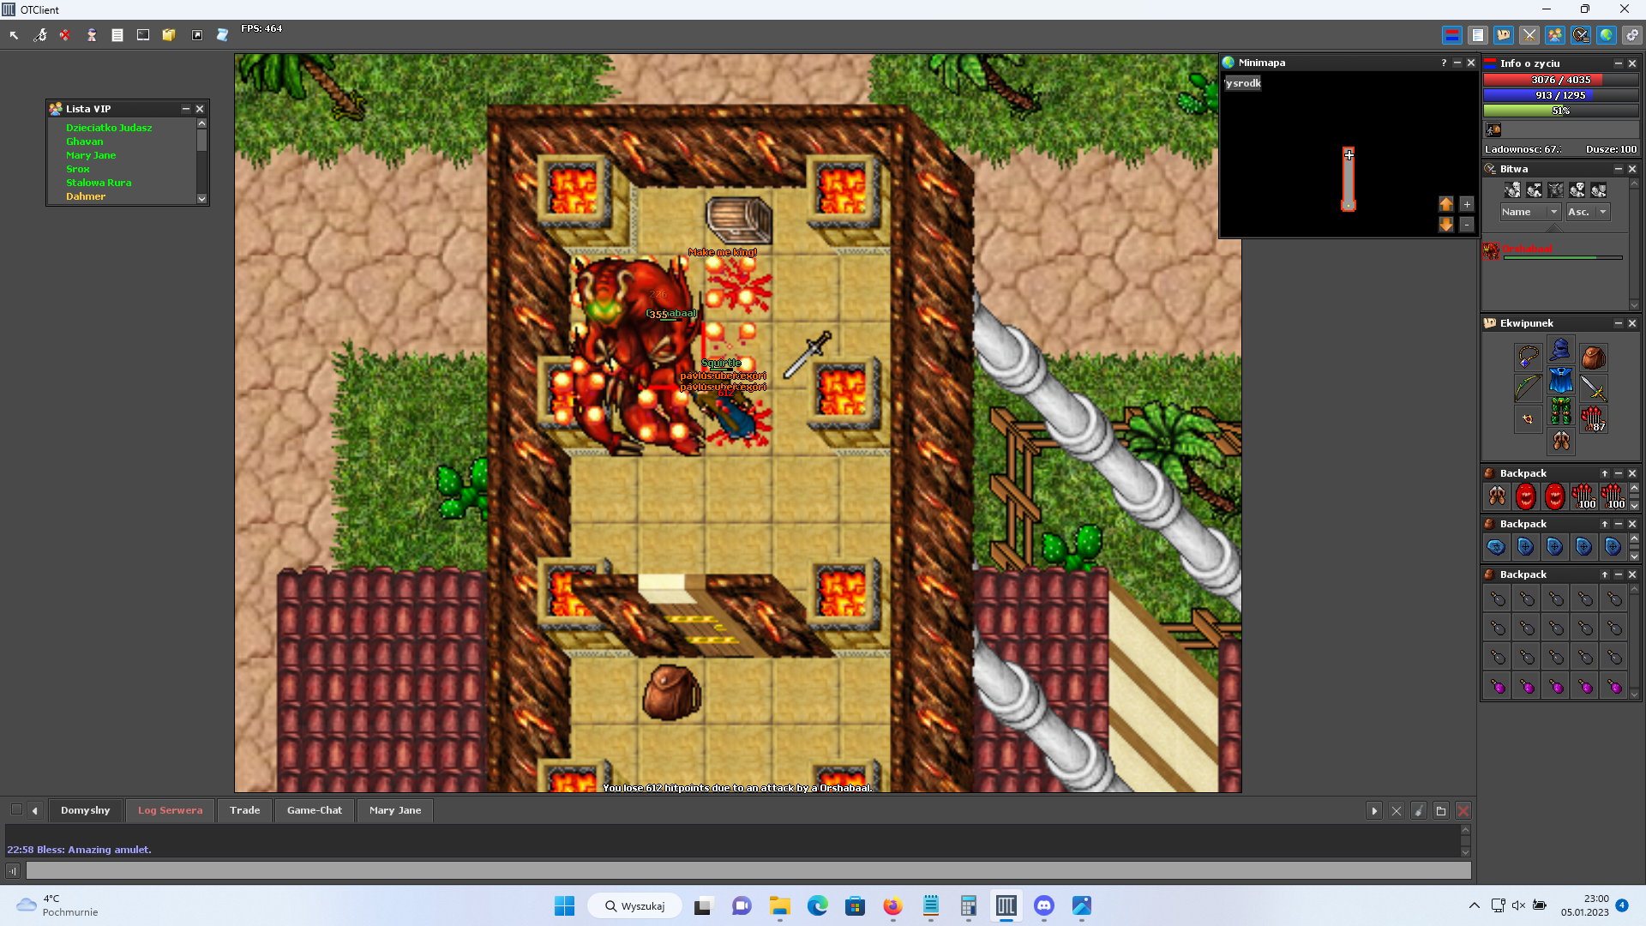This screenshot has height=926, width=1646.
Task: Minimize the Ekwipunek panel
Action: tap(1619, 323)
